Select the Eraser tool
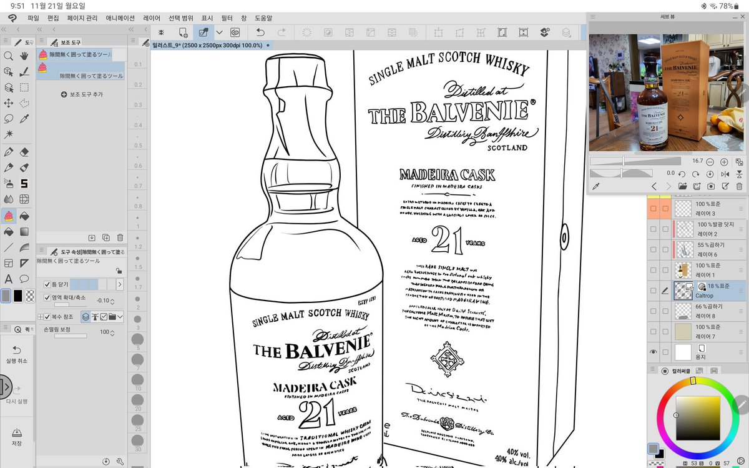This screenshot has width=749, height=468. tap(24, 152)
